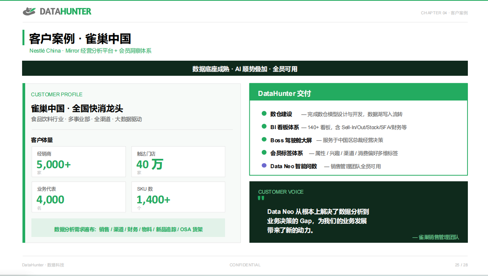Click the DataHunter shoe logo icon
This screenshot has height=276, width=488.
coord(29,12)
